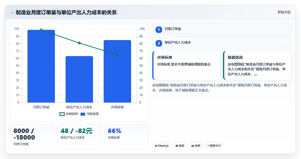Screen dimensions: 301x159
Task: Click the number 1 badge for 月度订单量
Action: tap(159, 30)
